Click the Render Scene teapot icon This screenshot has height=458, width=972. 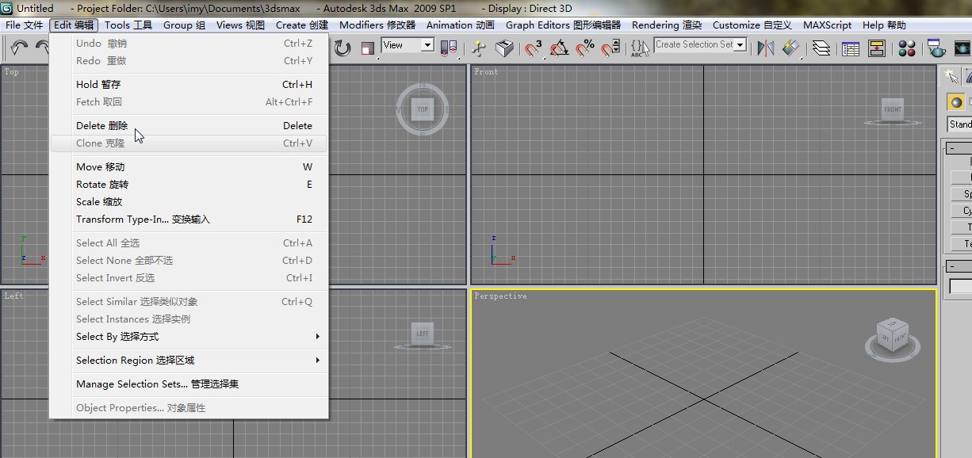[x=937, y=48]
